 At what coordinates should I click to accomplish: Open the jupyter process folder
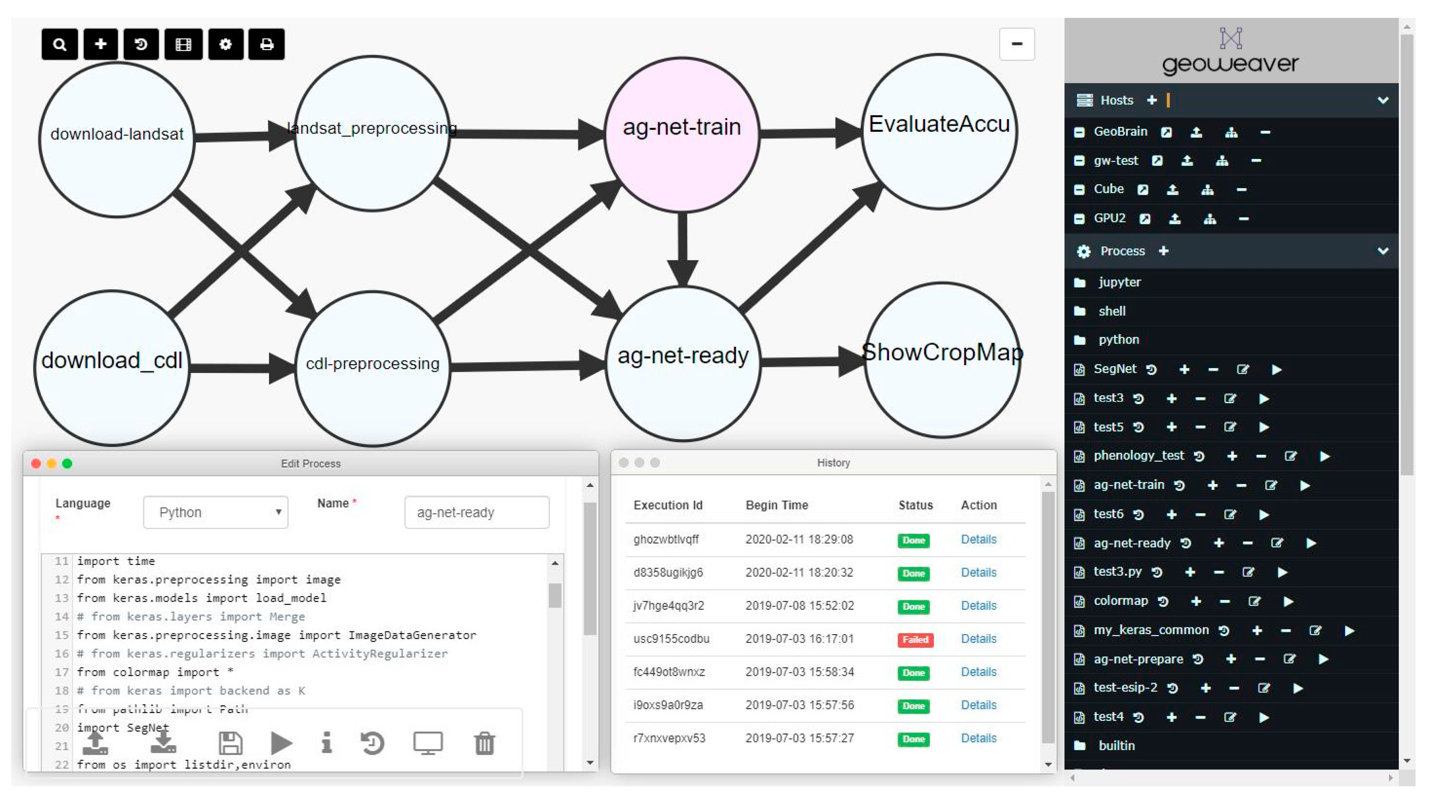tap(1118, 282)
